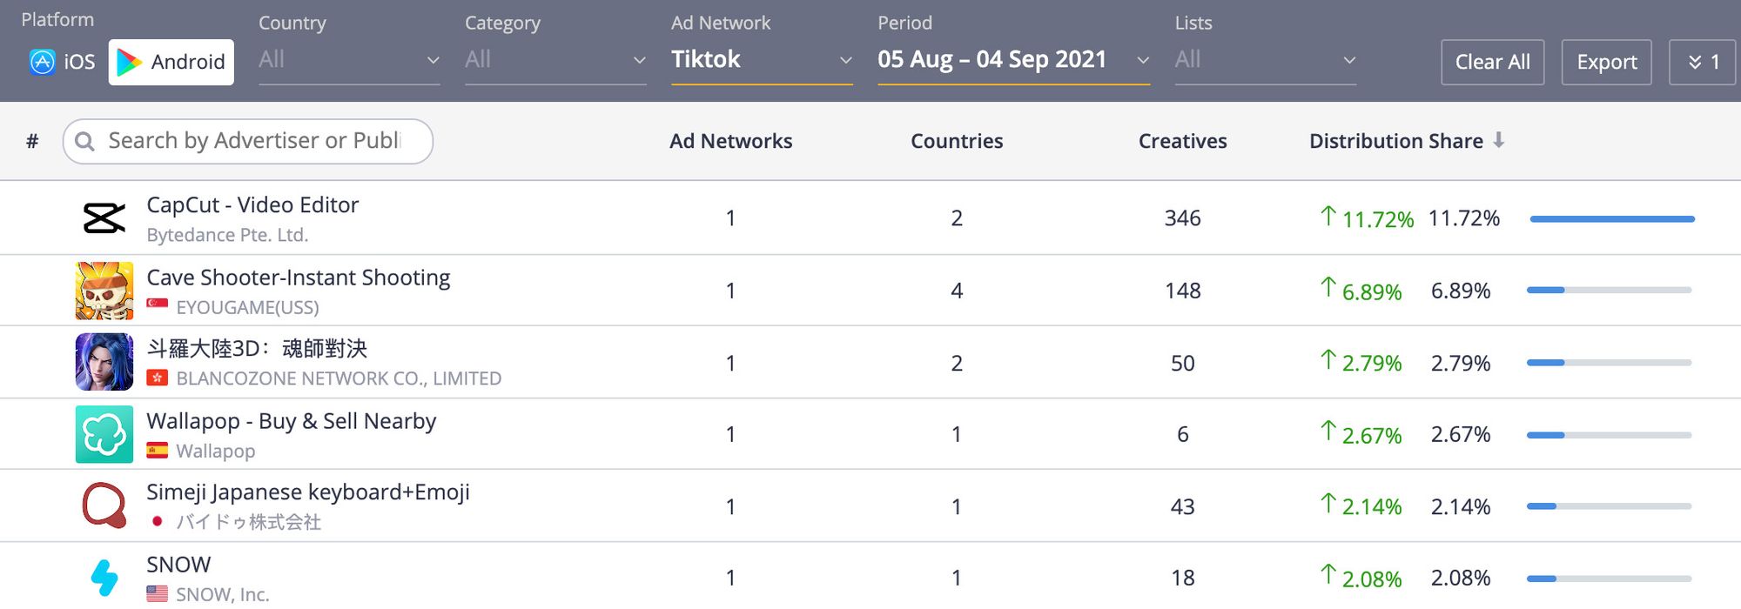Open the Wallapop green app icon
This screenshot has height=609, width=1741.
(104, 434)
